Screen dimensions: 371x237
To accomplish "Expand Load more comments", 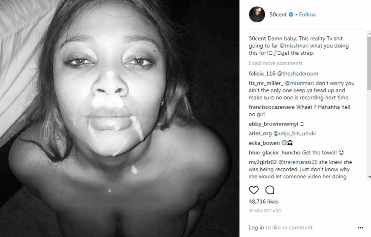I will click(276, 63).
